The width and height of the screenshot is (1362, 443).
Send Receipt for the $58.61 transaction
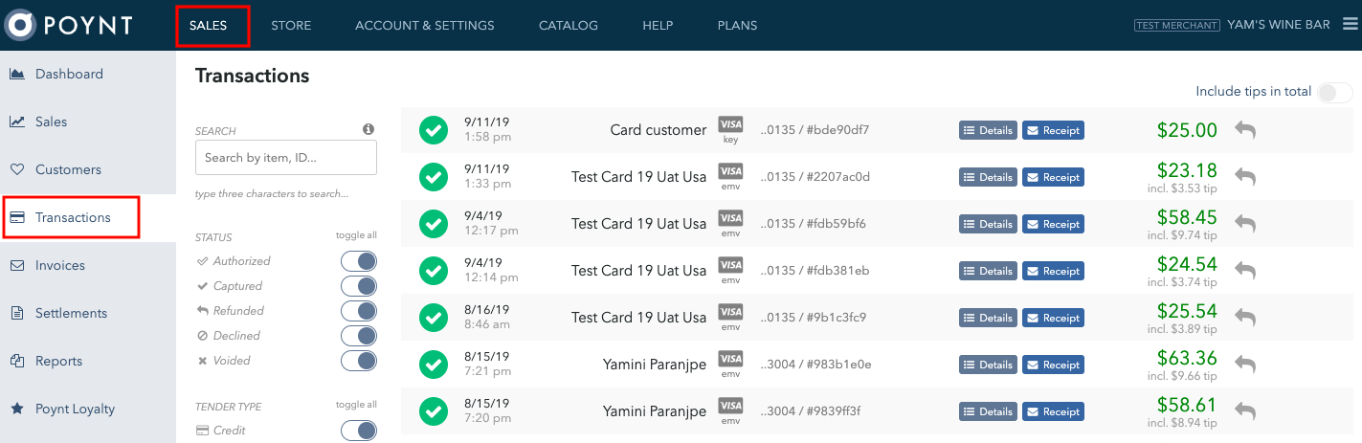(1053, 411)
